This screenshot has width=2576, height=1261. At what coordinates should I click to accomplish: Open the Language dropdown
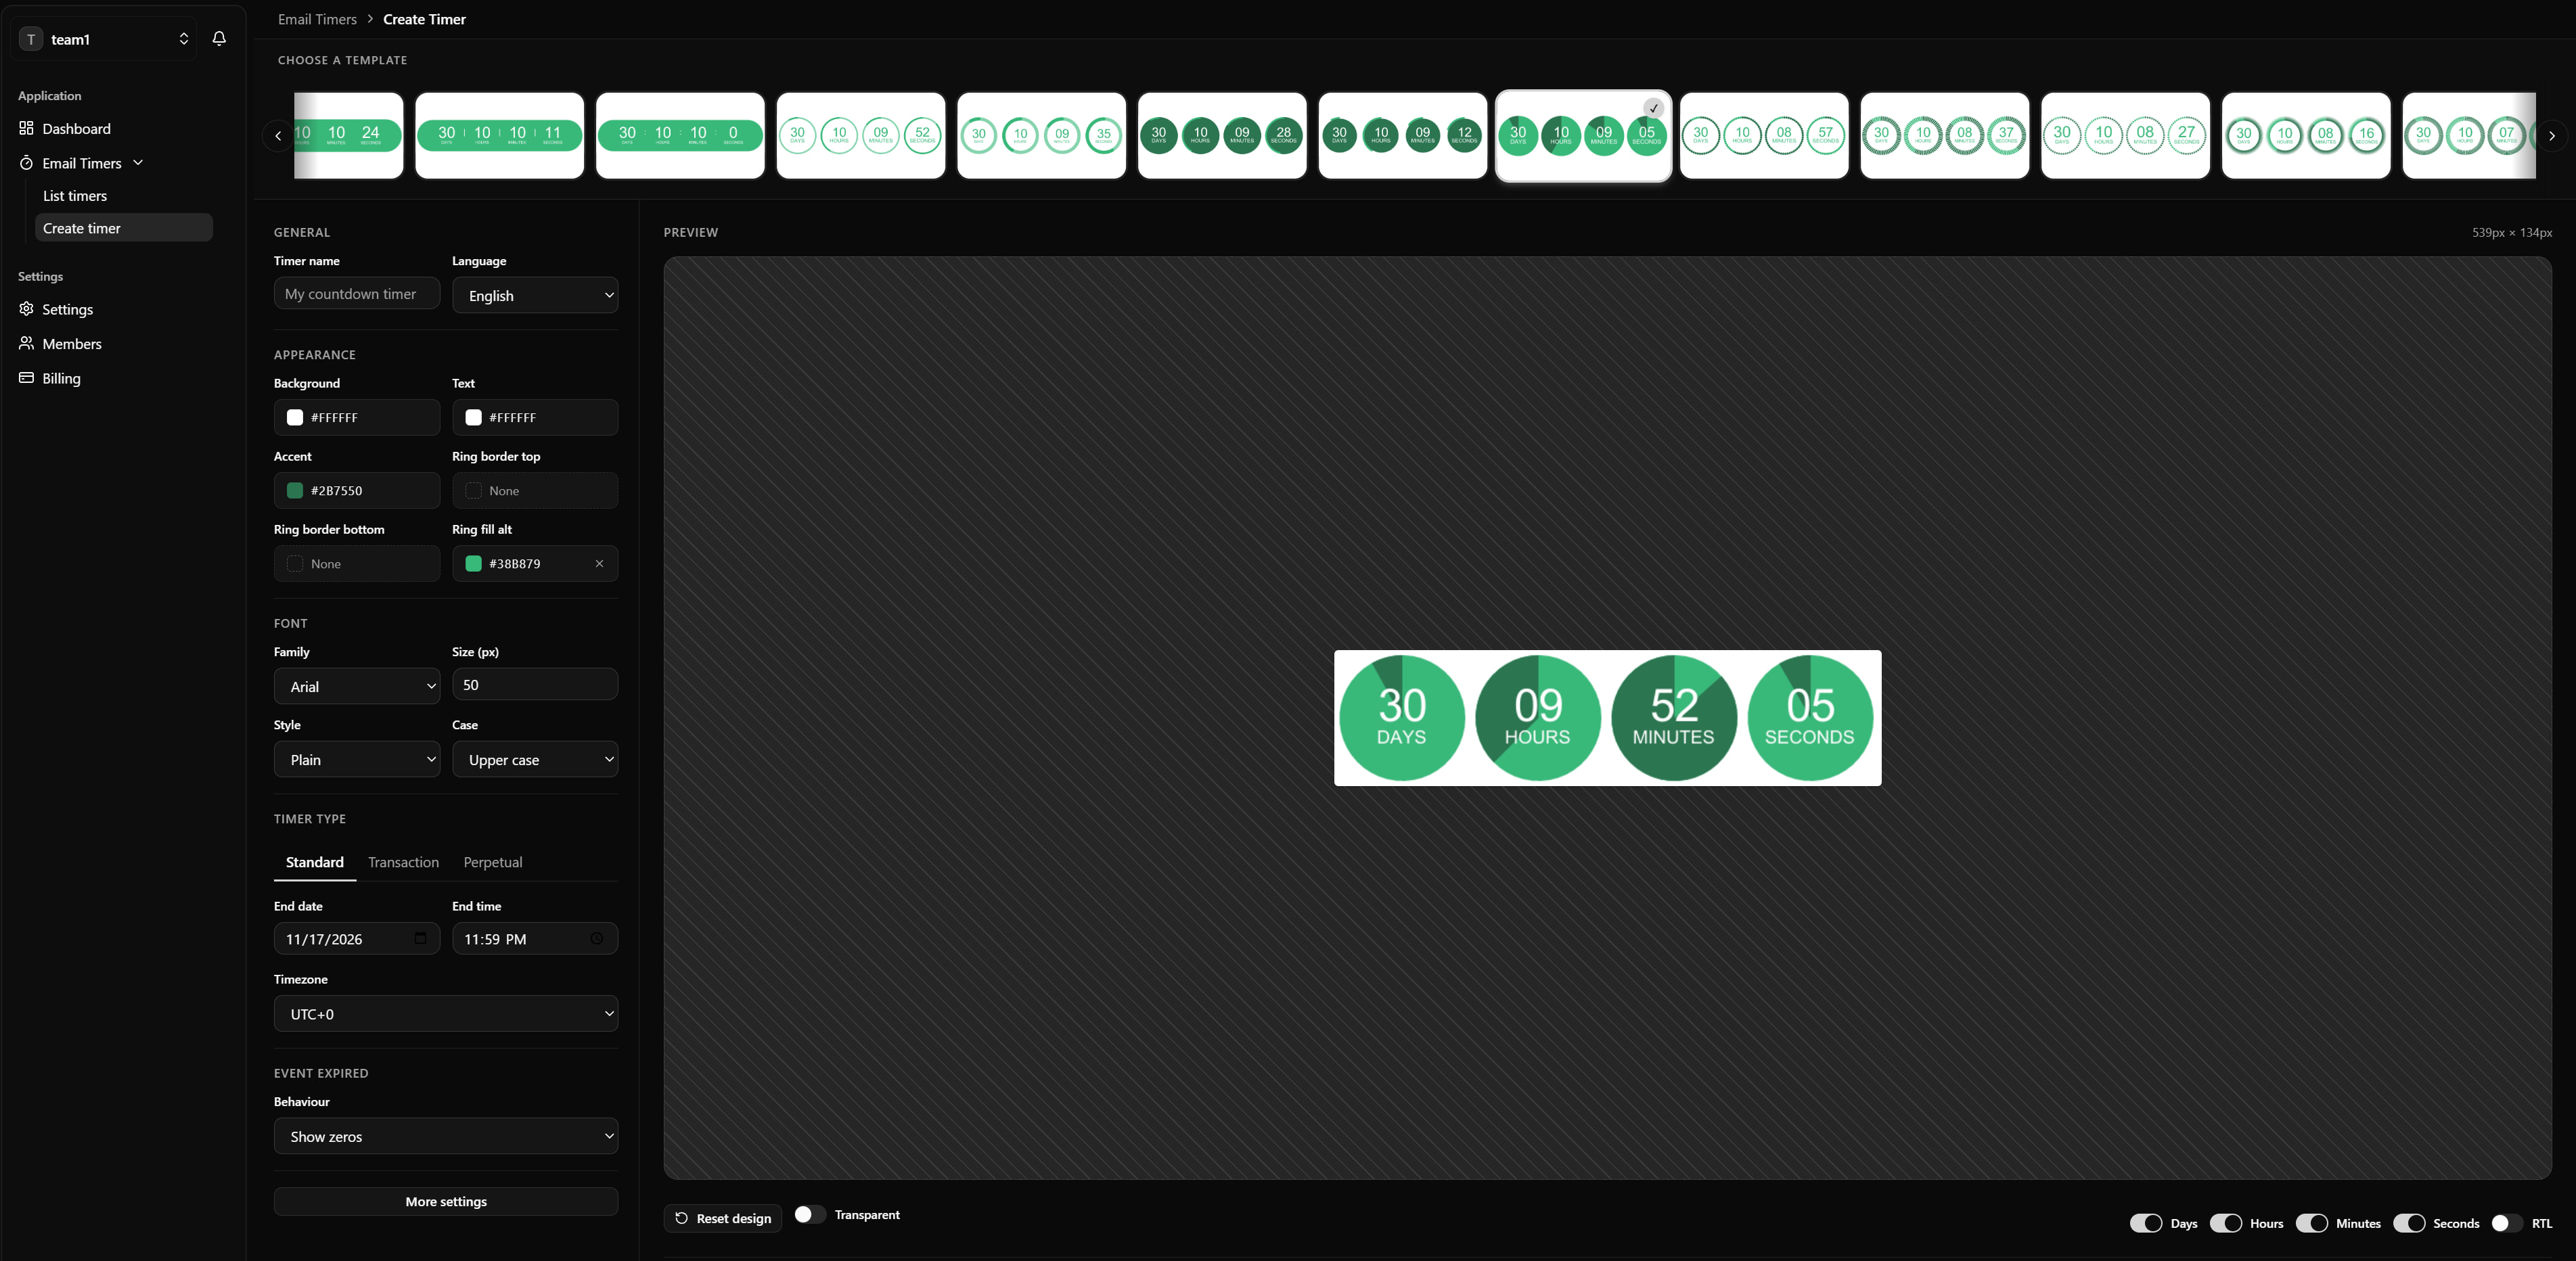(x=535, y=295)
